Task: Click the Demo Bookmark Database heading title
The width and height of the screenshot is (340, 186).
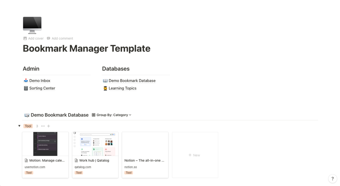Action: click(59, 115)
